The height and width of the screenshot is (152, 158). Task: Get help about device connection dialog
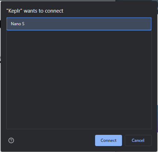click(11, 140)
